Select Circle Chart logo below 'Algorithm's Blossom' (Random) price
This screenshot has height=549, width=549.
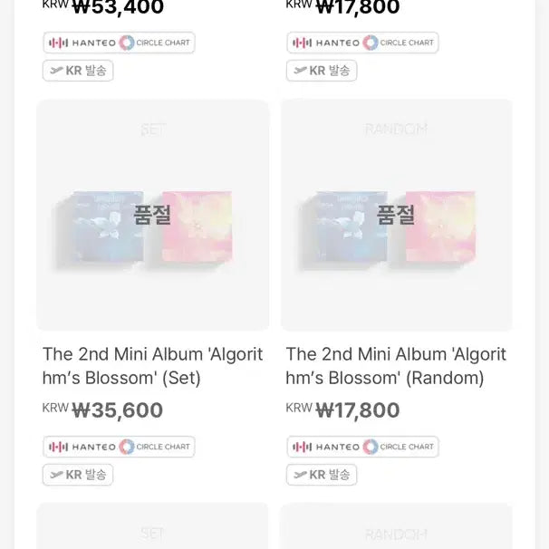400,447
